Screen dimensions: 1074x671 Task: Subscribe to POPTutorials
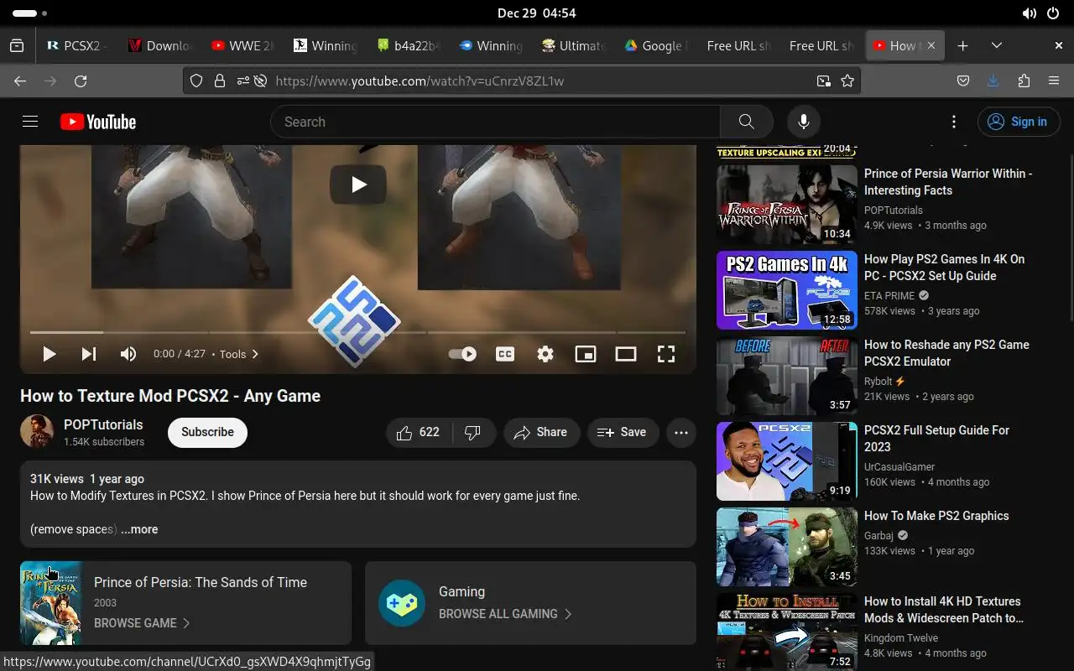(207, 432)
